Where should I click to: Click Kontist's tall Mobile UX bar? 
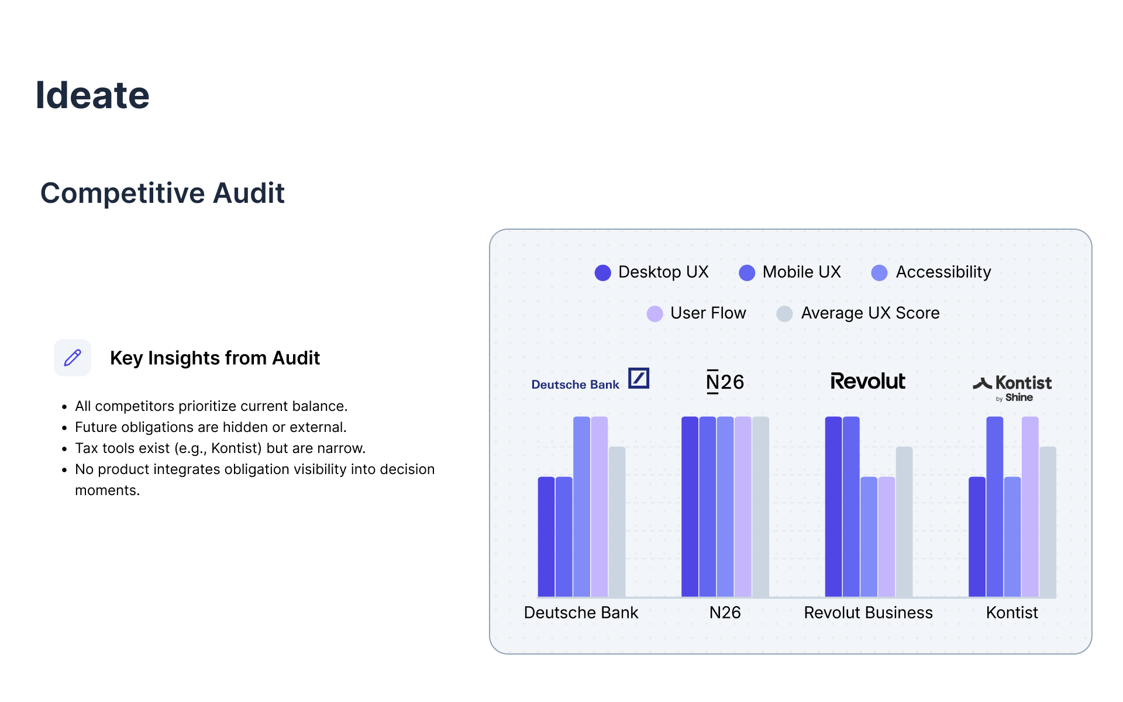[x=995, y=507]
